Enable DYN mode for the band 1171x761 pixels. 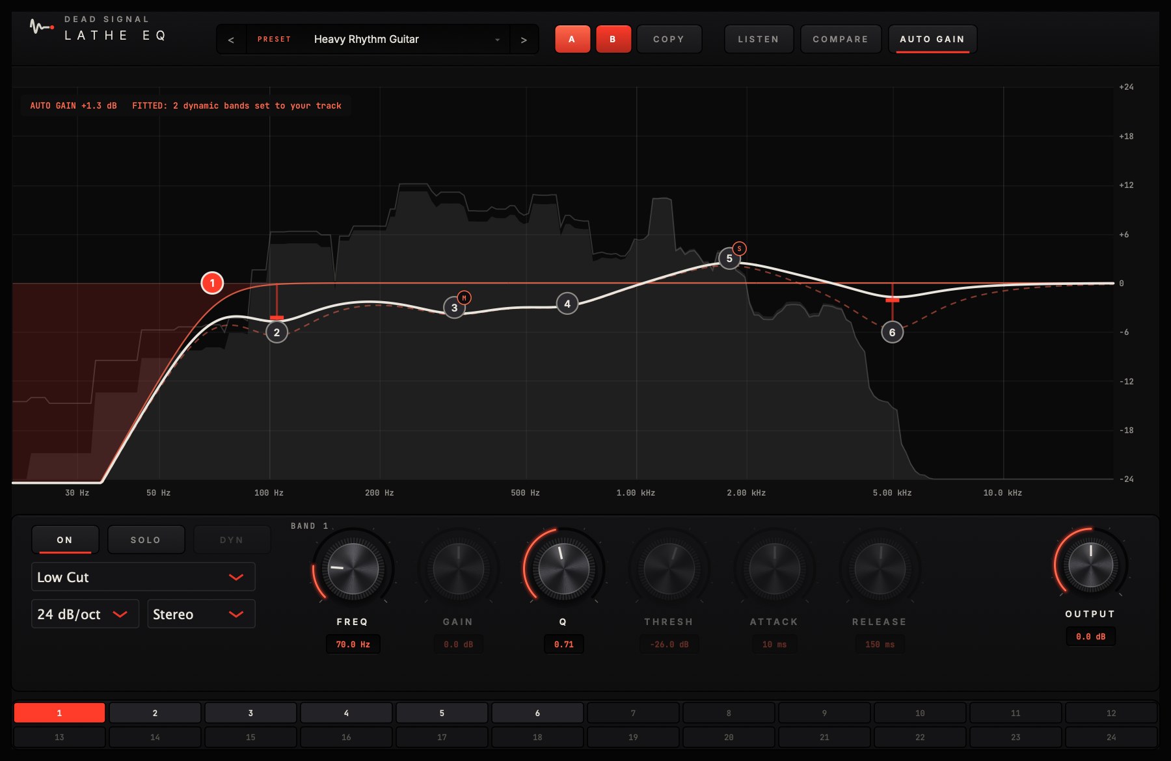tap(232, 540)
